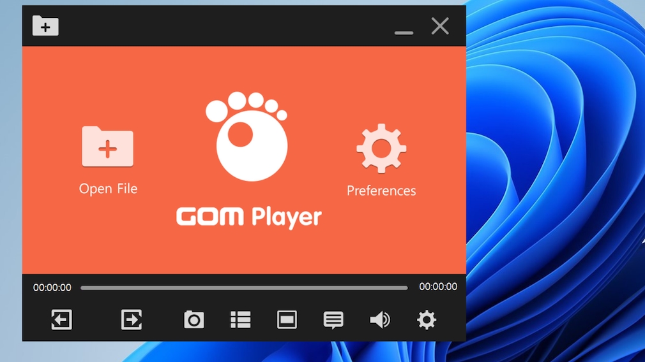Click the screen size mode icon
This screenshot has height=362, width=645.
pyautogui.click(x=287, y=320)
